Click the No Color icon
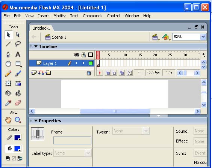 (14, 158)
